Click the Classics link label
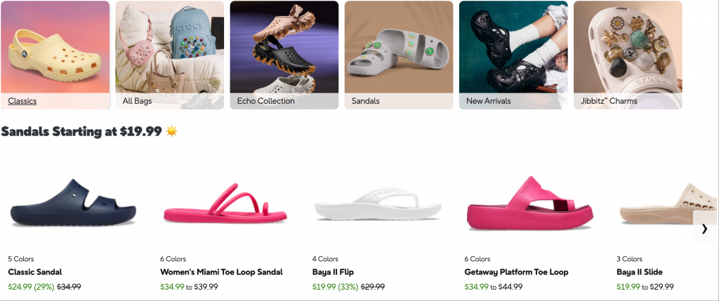The height and width of the screenshot is (301, 719). click(x=22, y=101)
